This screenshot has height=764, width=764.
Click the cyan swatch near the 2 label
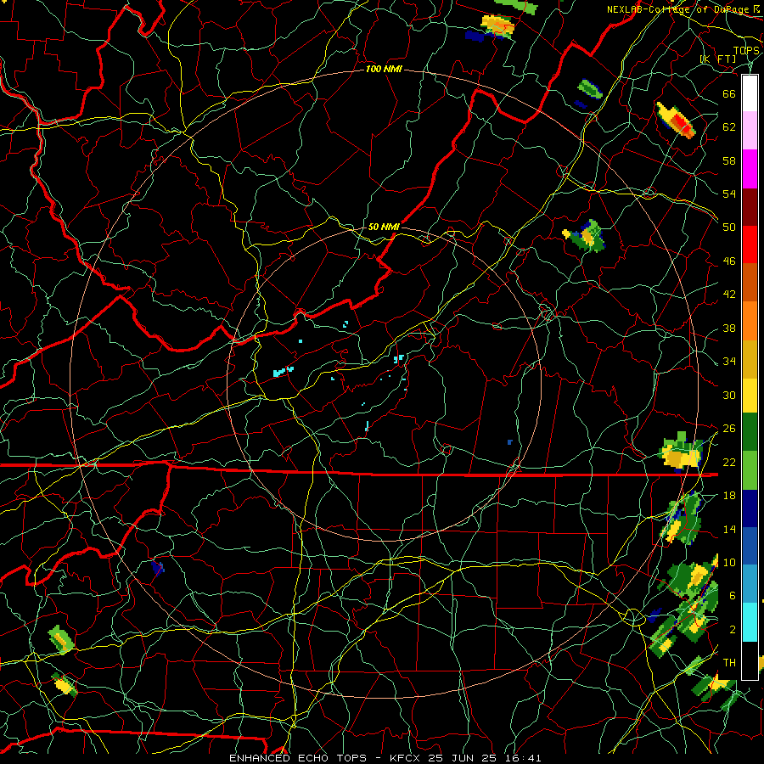[x=750, y=622]
